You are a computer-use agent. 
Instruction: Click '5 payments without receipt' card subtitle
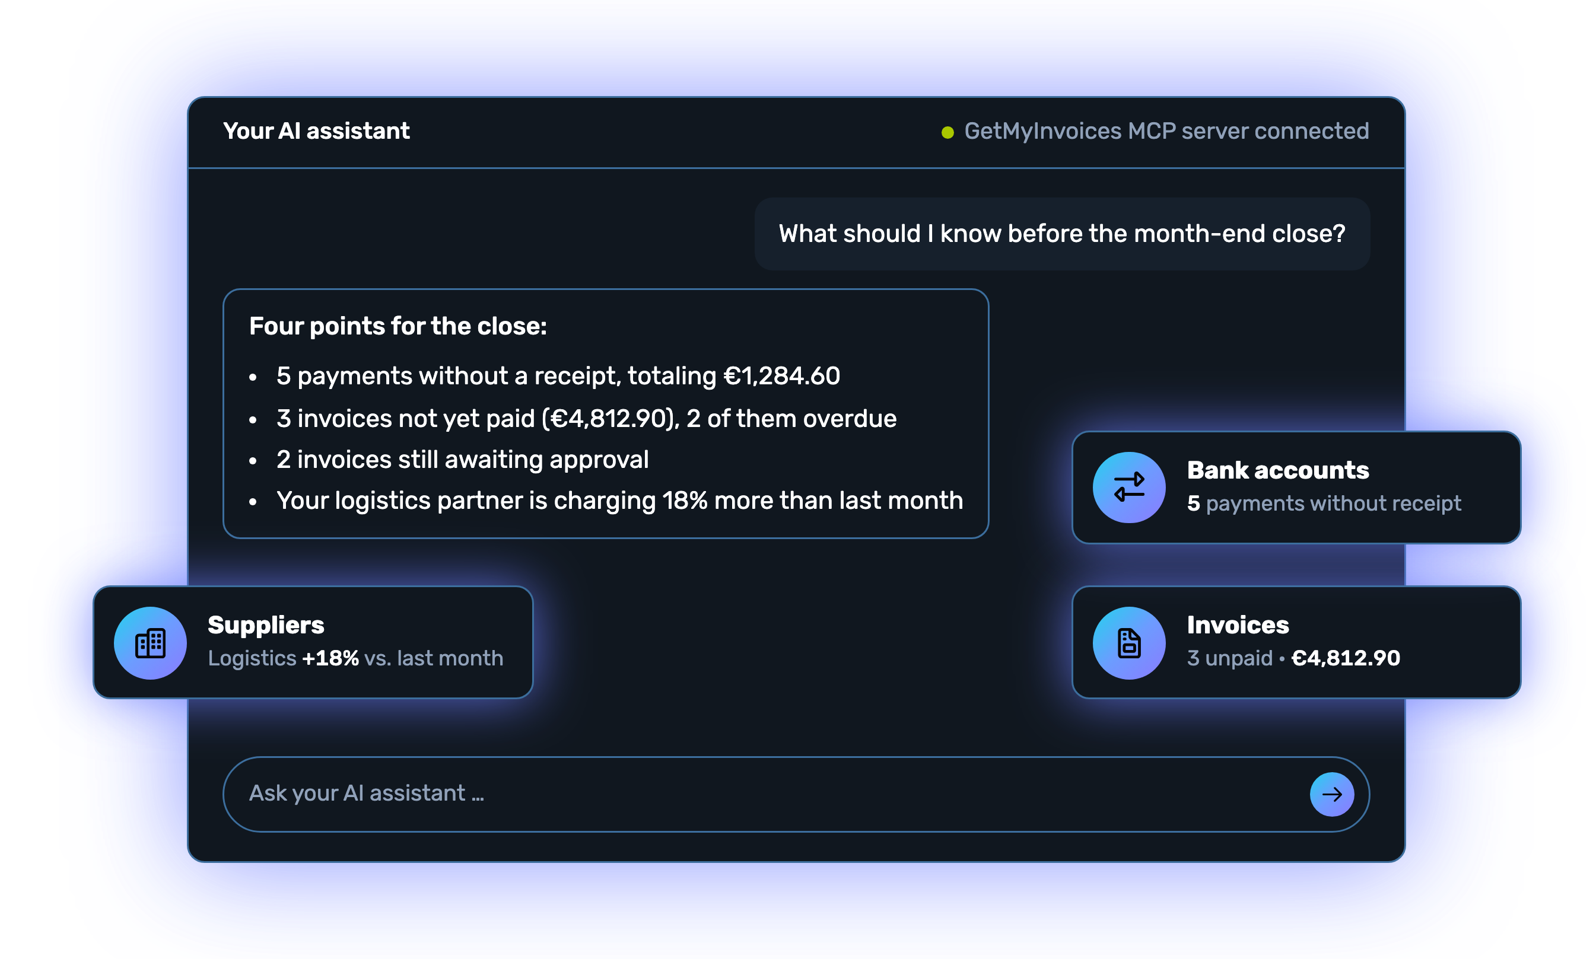click(1324, 504)
